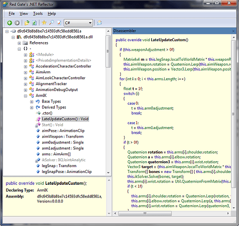
Task: Click Vector3.Lerp in the disassembled code
Action: (182, 69)
